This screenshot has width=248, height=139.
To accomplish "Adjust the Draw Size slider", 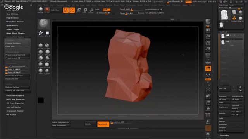I will (x=131, y=13).
